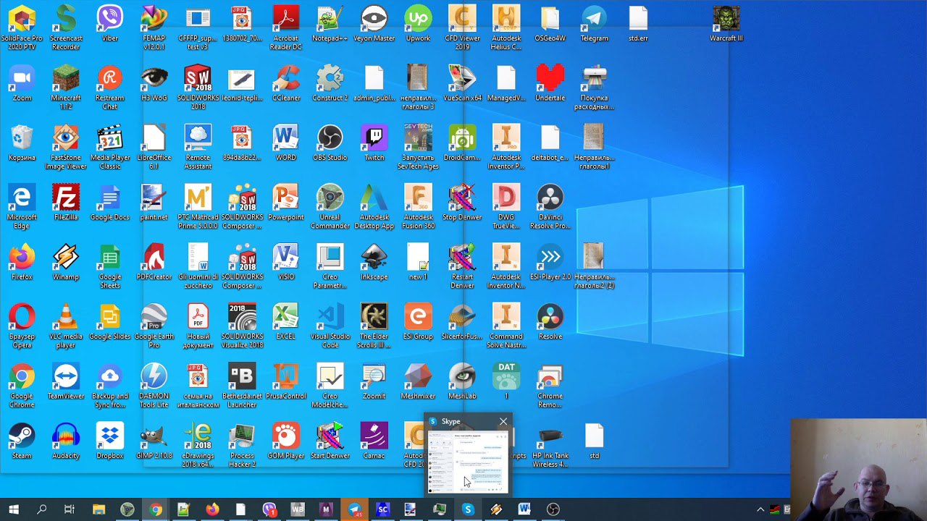
Task: Switch to Chrome on the taskbar
Action: pos(156,509)
